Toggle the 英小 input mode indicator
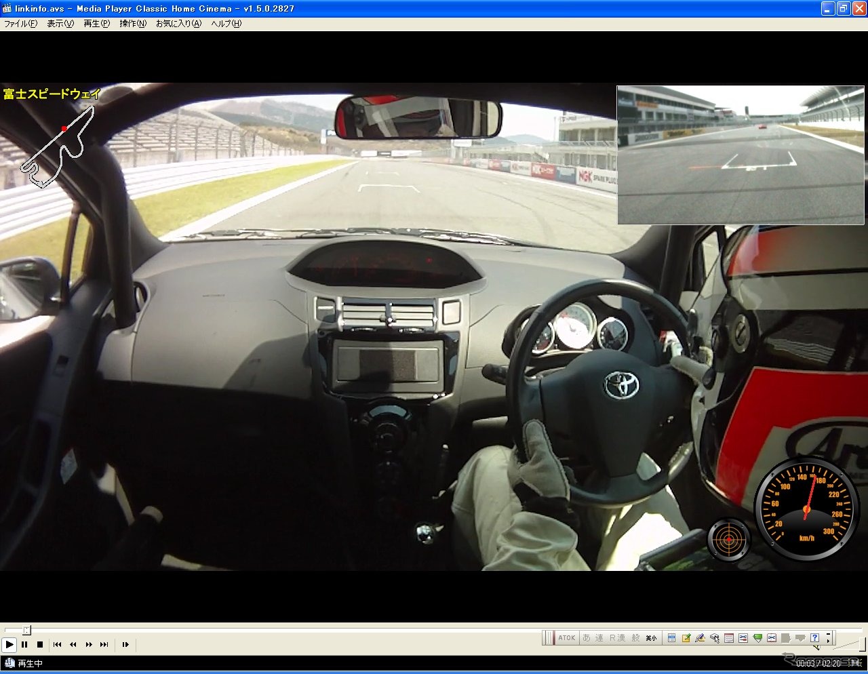The height and width of the screenshot is (674, 868). 651,638
